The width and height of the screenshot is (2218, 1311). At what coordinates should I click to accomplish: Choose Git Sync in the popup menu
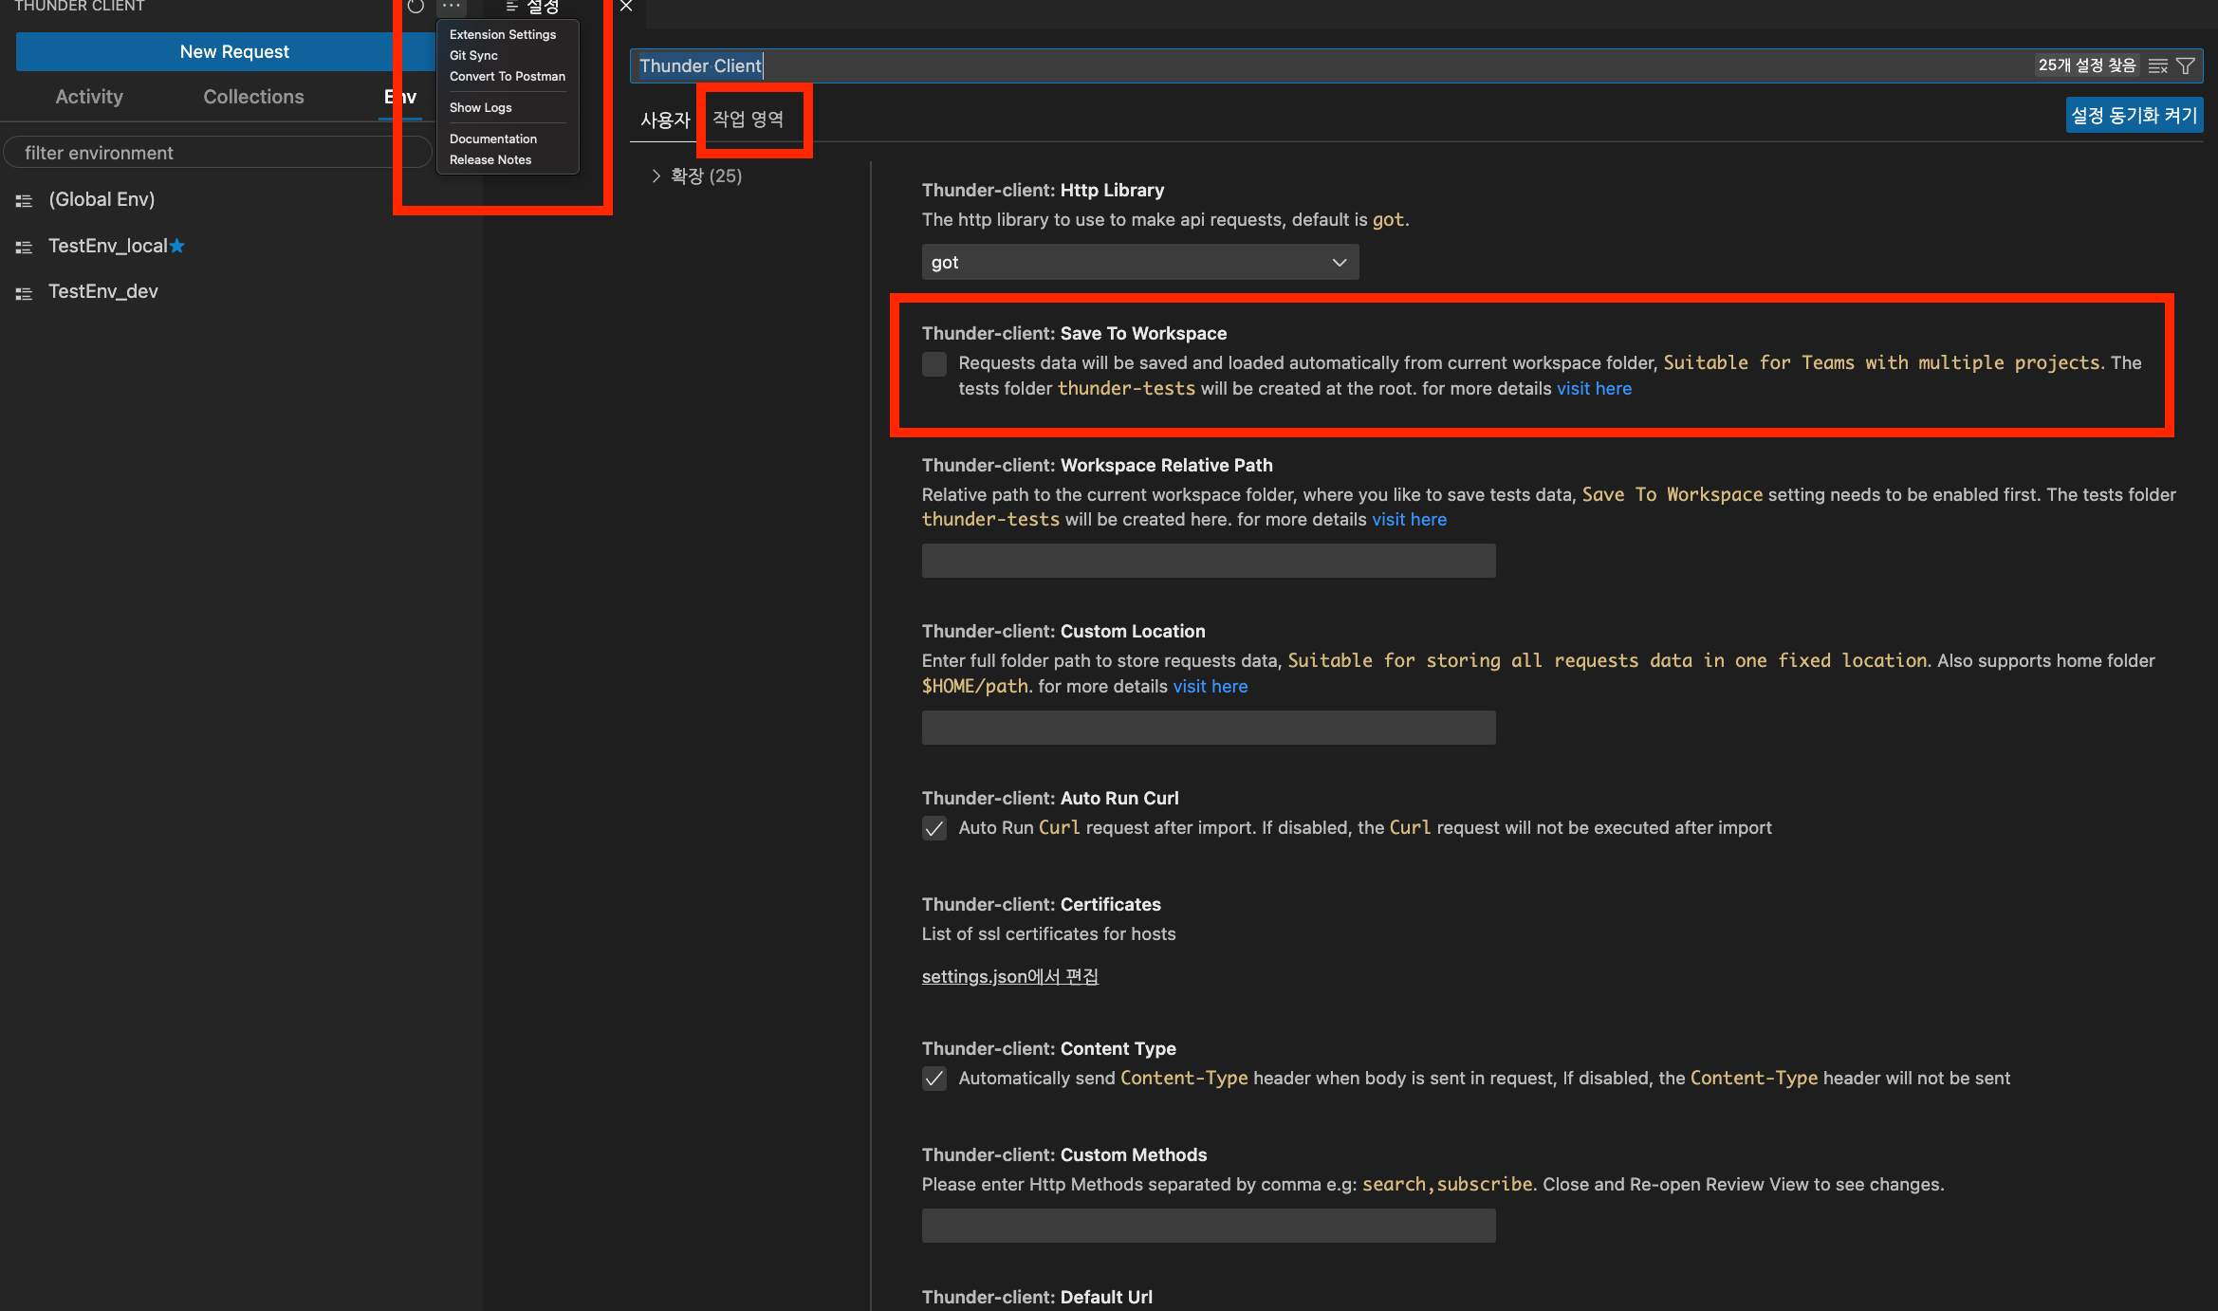pyautogui.click(x=473, y=55)
